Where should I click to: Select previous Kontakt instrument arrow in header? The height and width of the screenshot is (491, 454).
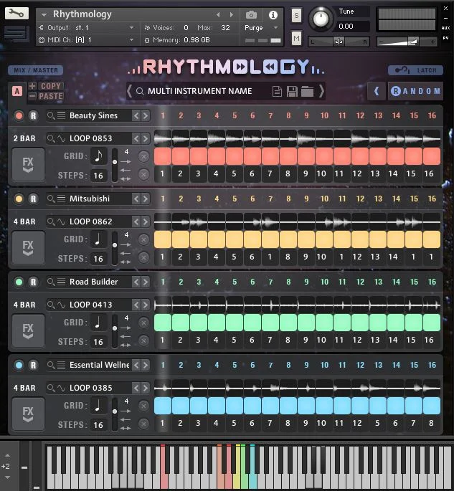pos(218,14)
